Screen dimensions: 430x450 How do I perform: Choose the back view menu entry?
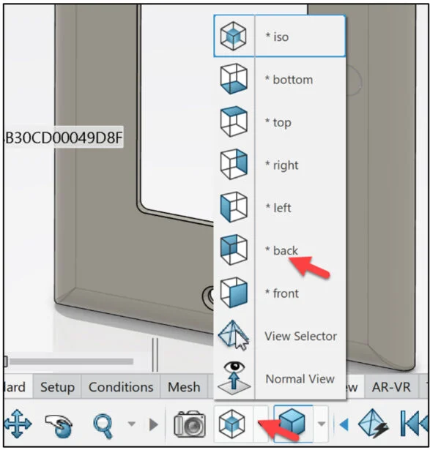click(280, 250)
